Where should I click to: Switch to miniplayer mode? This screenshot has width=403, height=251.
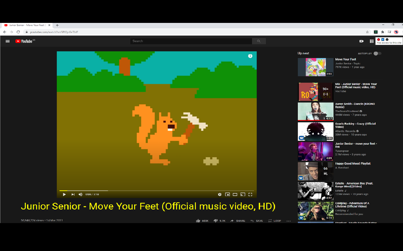(227, 195)
